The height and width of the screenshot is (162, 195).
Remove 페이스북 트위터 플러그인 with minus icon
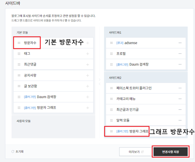[180, 88]
